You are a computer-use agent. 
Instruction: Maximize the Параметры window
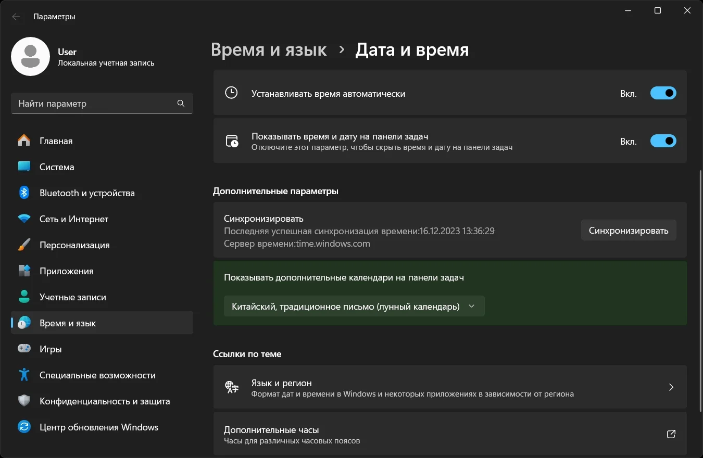[658, 11]
